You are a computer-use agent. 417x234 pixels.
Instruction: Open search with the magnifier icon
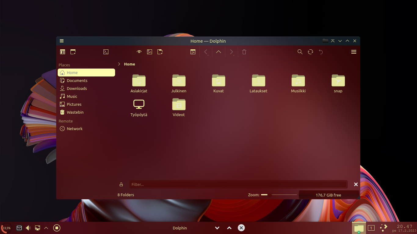(x=300, y=52)
